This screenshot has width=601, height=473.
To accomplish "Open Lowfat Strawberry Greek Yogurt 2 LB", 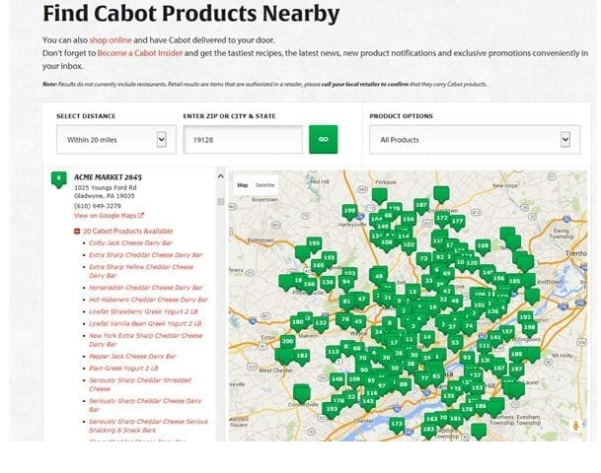I will [x=143, y=311].
